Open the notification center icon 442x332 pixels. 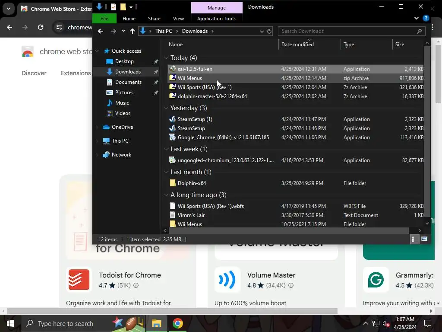pos(428,323)
